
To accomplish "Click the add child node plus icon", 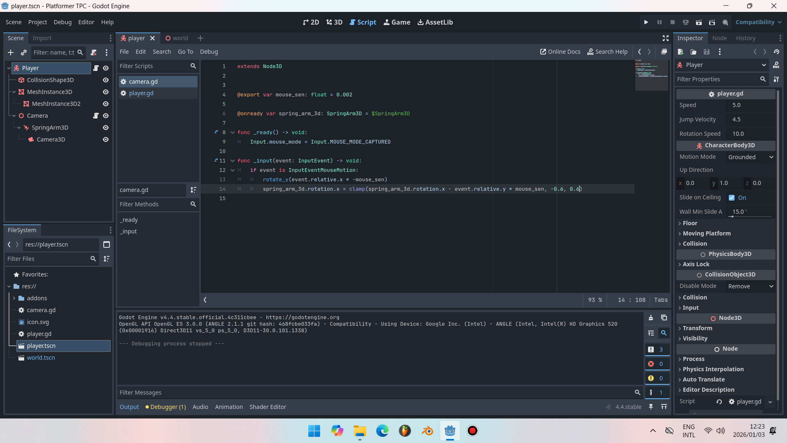I will tap(11, 53).
